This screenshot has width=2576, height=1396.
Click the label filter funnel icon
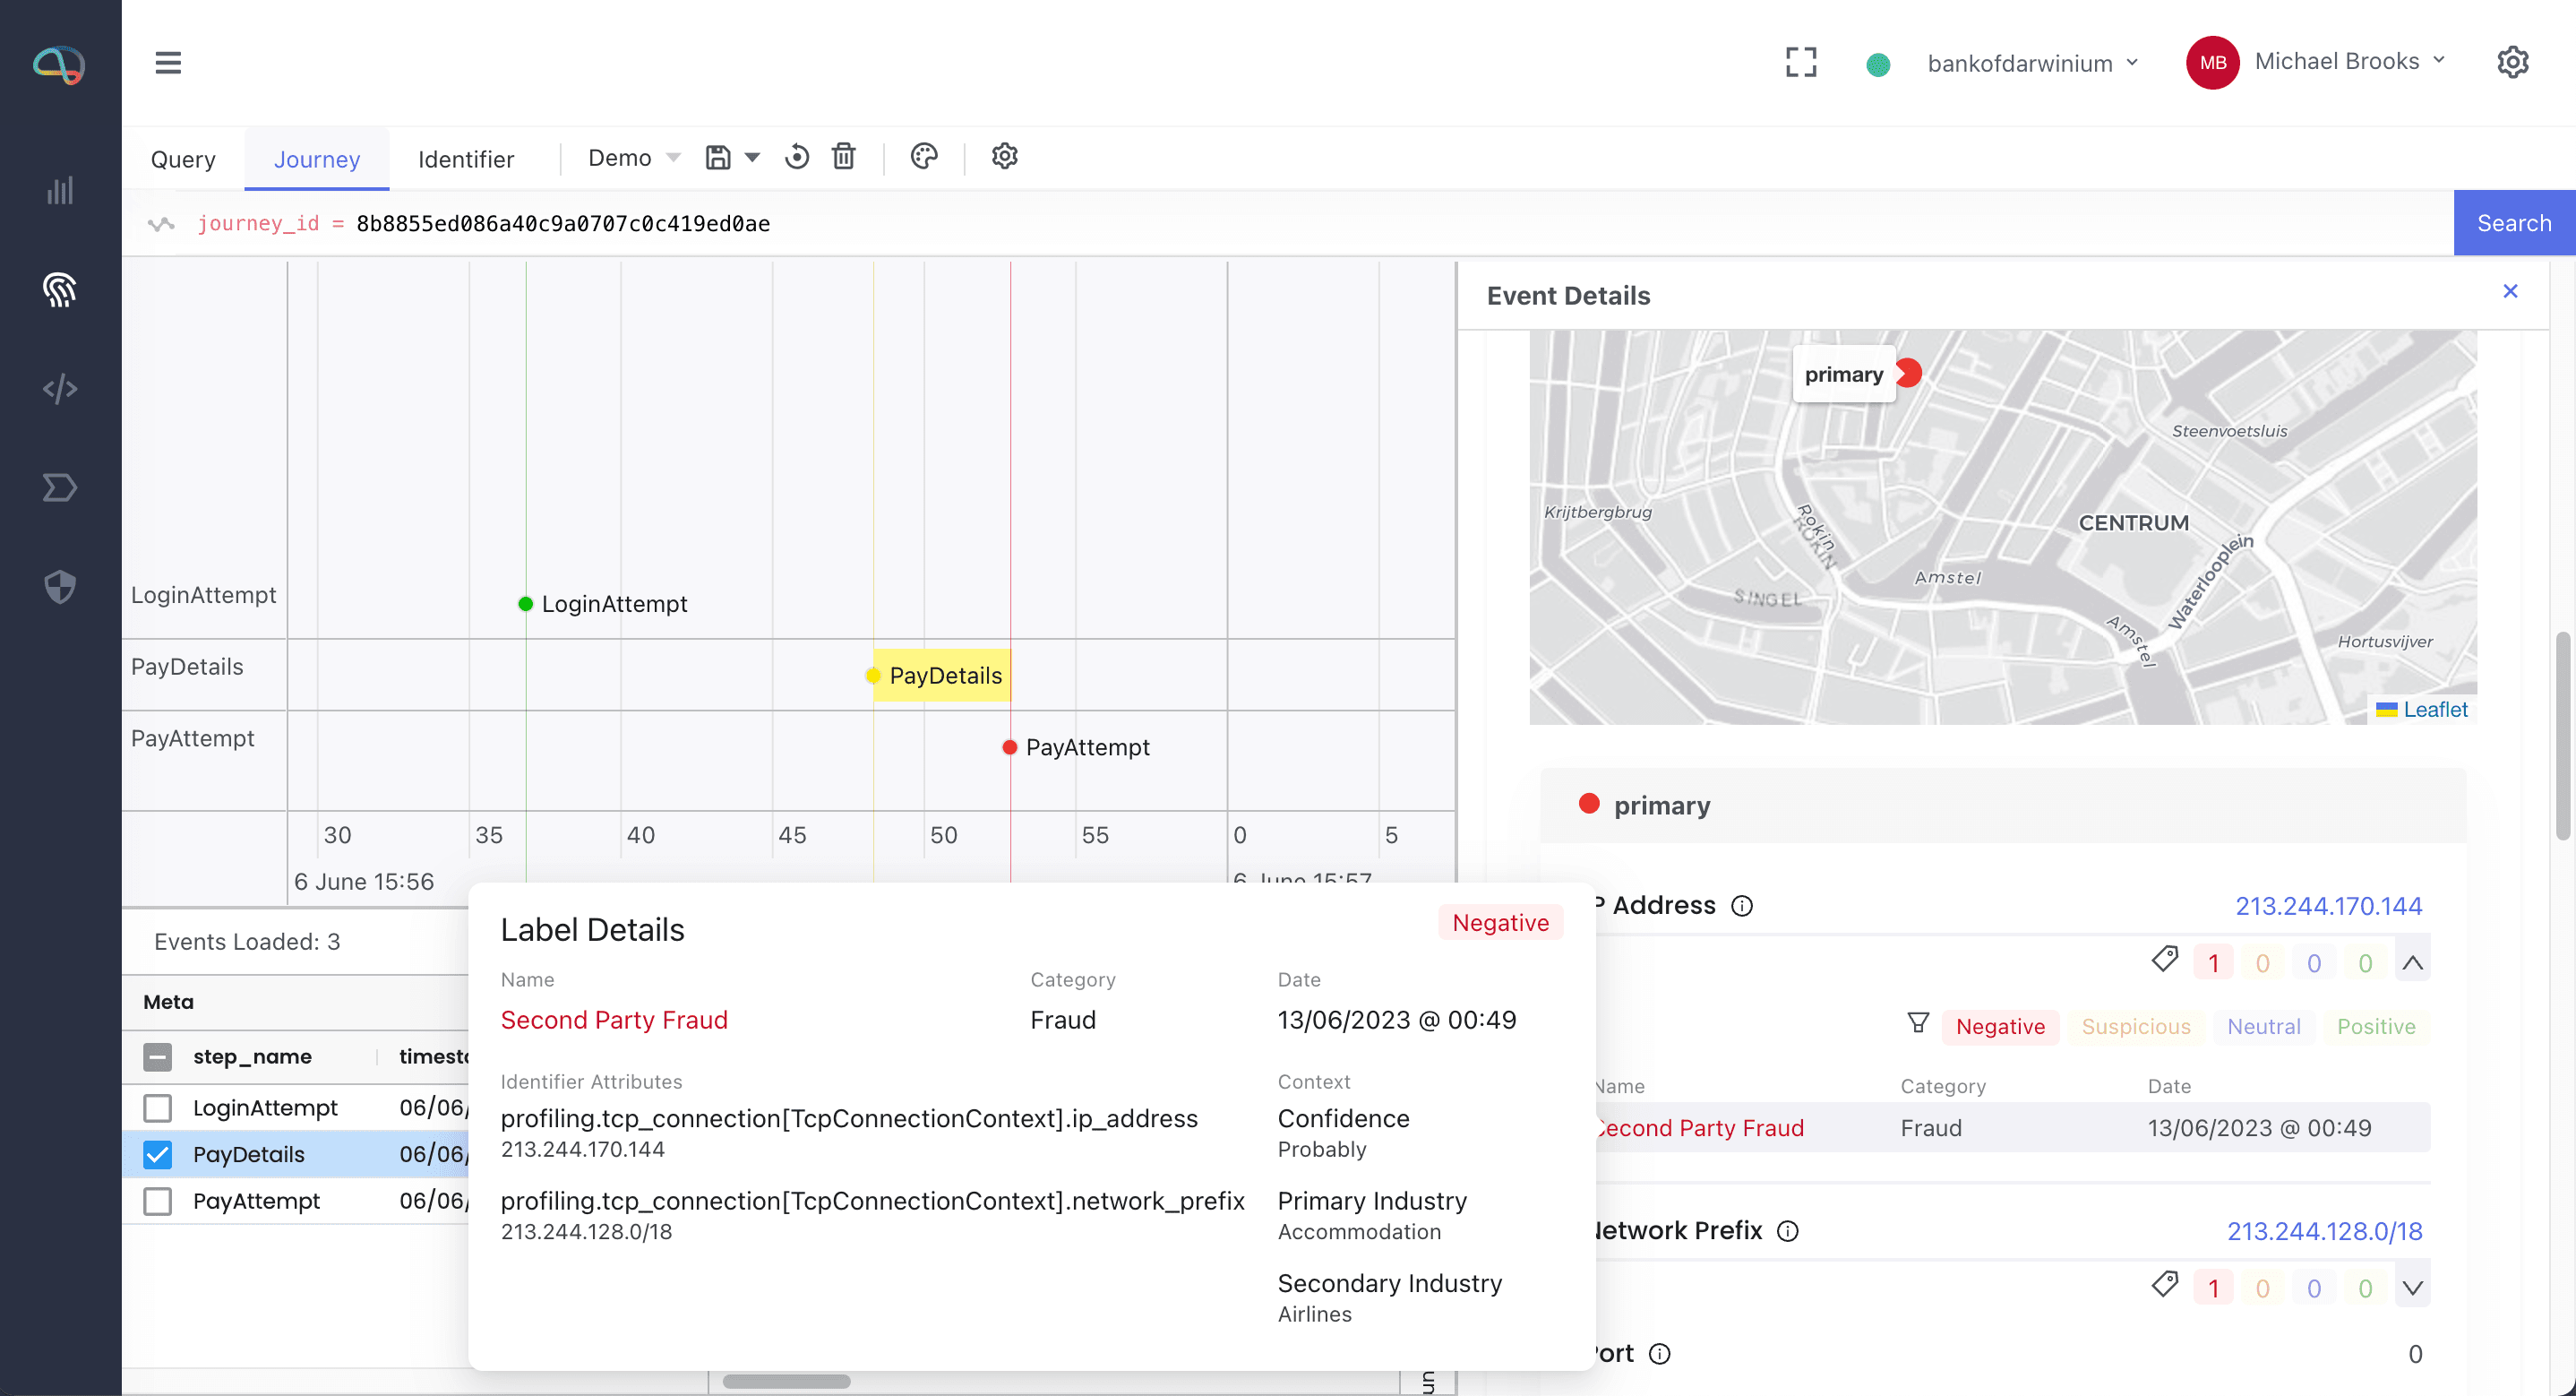1917,1024
